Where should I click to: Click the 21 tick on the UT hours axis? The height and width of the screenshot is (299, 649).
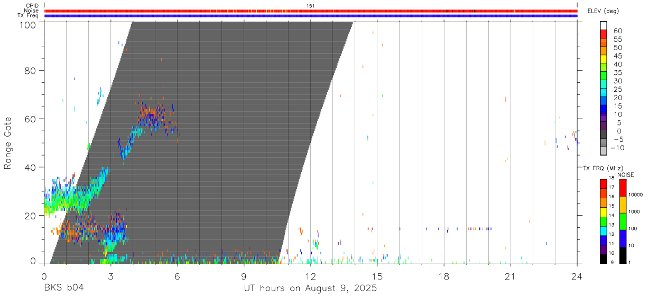click(510, 276)
